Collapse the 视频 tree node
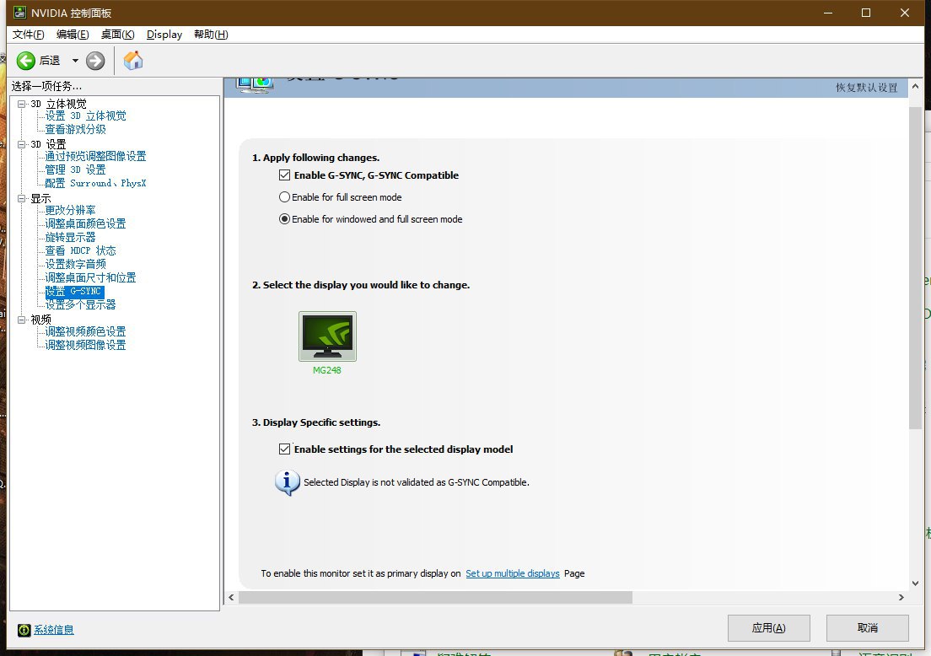Screen dimensions: 931x656 pos(21,320)
